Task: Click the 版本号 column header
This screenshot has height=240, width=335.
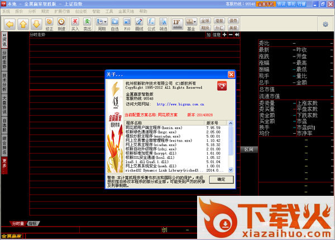Action: (212, 122)
